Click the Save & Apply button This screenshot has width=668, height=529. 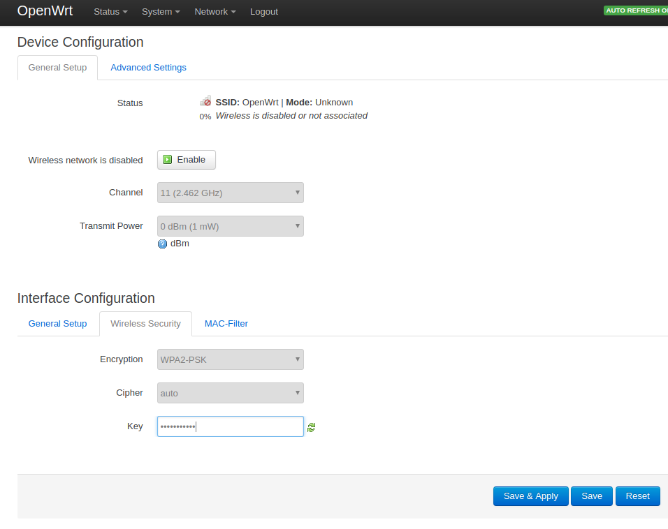(x=530, y=496)
